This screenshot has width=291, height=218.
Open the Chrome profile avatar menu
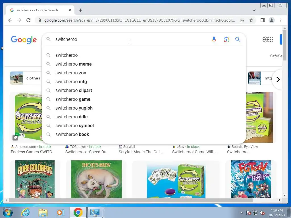(271, 20)
